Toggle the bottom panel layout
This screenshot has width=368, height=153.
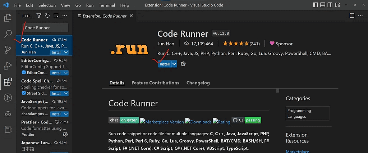(323, 5)
